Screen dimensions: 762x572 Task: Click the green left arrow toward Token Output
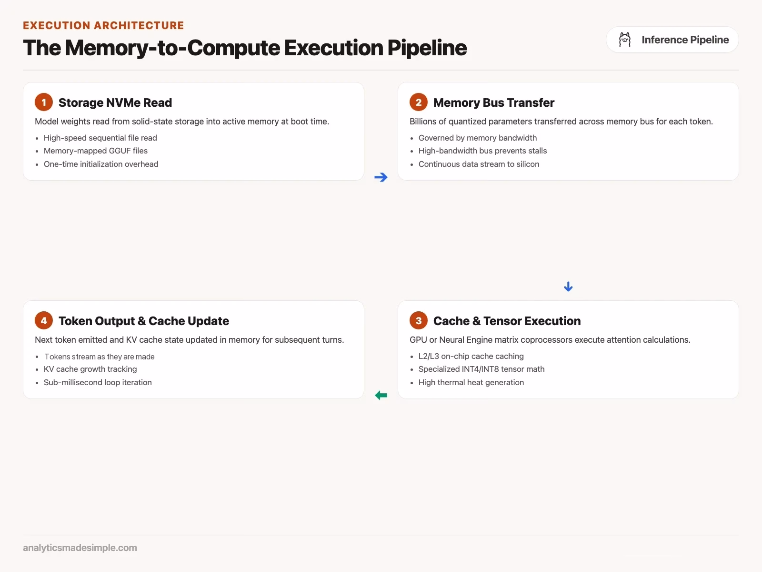pyautogui.click(x=381, y=395)
